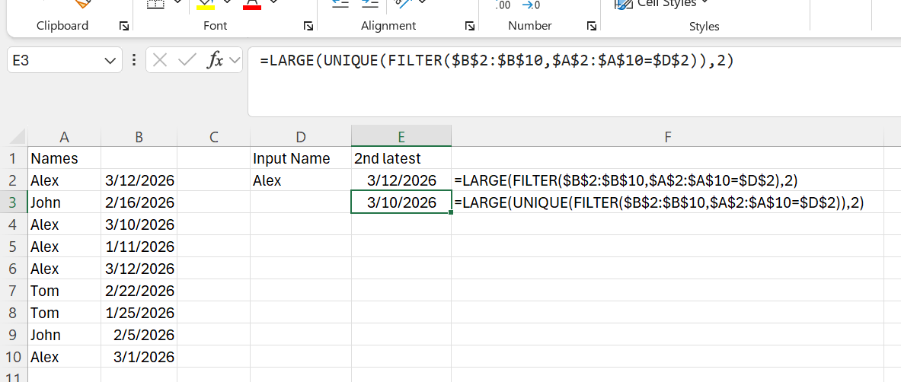Image resolution: width=901 pixels, height=382 pixels.
Task: Select the '2nd latest' cell
Action: coord(401,158)
